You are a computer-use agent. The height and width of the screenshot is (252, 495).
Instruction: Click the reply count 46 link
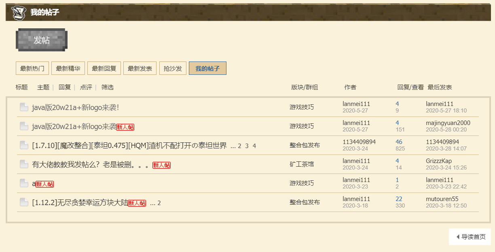point(399,142)
